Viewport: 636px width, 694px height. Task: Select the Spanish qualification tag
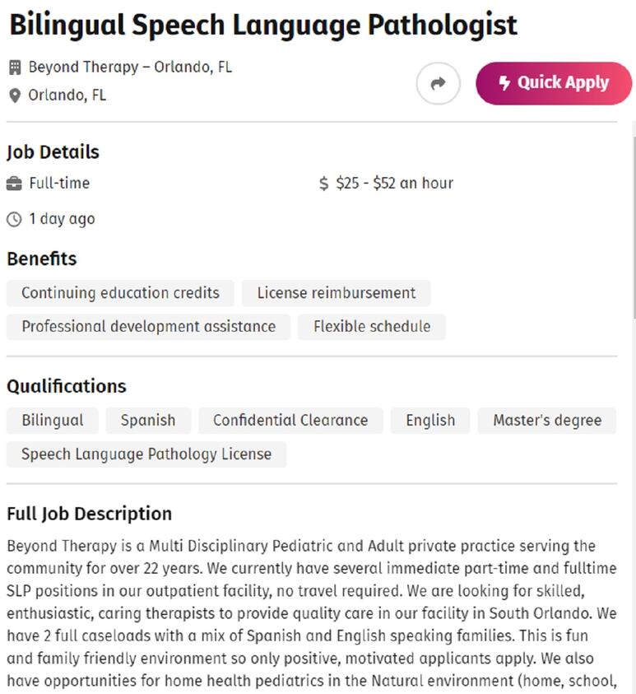(x=148, y=421)
